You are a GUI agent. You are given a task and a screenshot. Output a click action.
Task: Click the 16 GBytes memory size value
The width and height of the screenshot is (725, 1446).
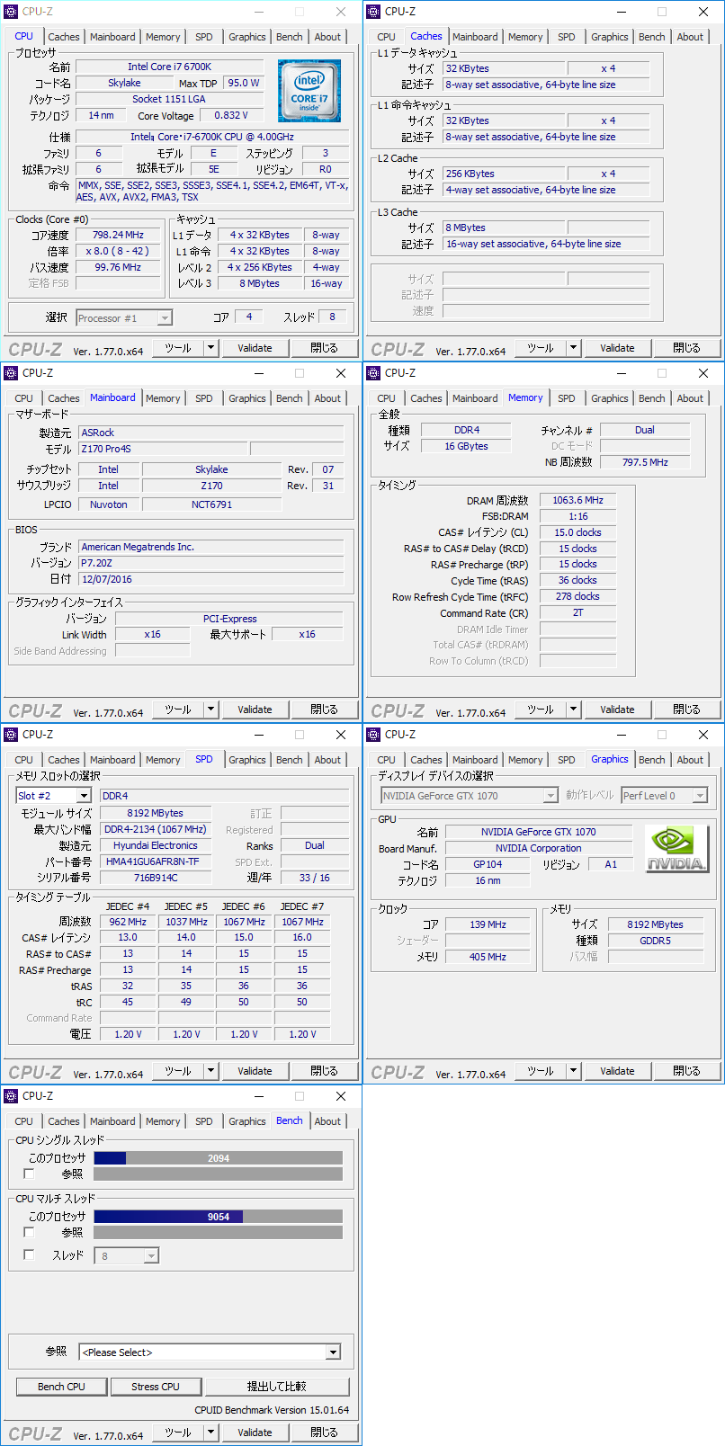(466, 446)
